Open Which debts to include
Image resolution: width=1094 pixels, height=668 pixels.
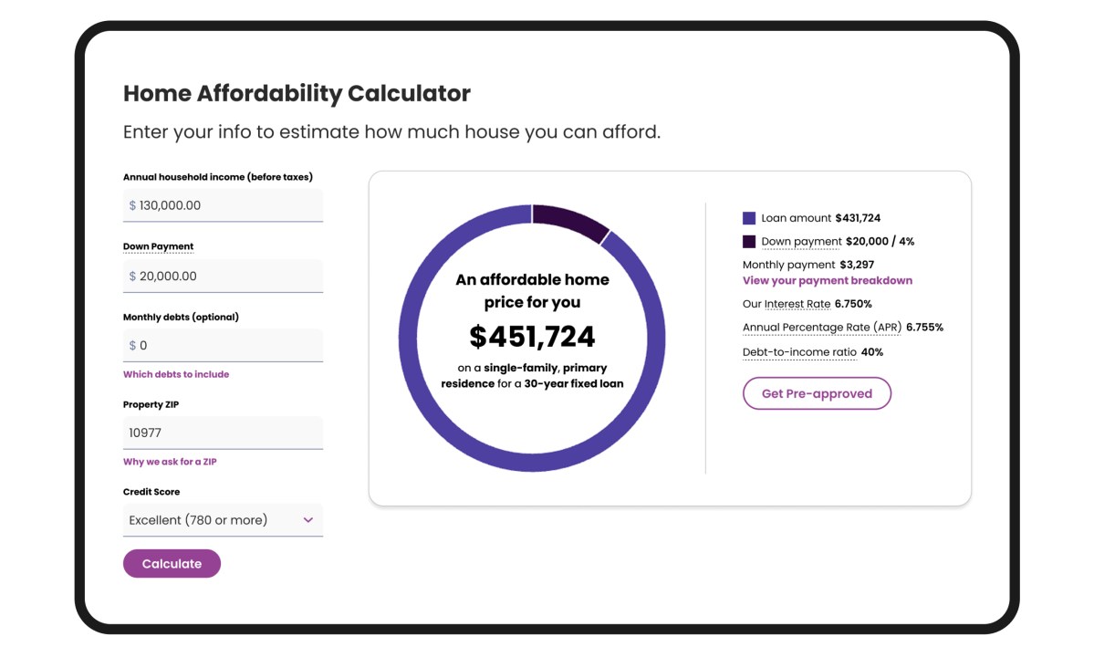click(x=175, y=374)
